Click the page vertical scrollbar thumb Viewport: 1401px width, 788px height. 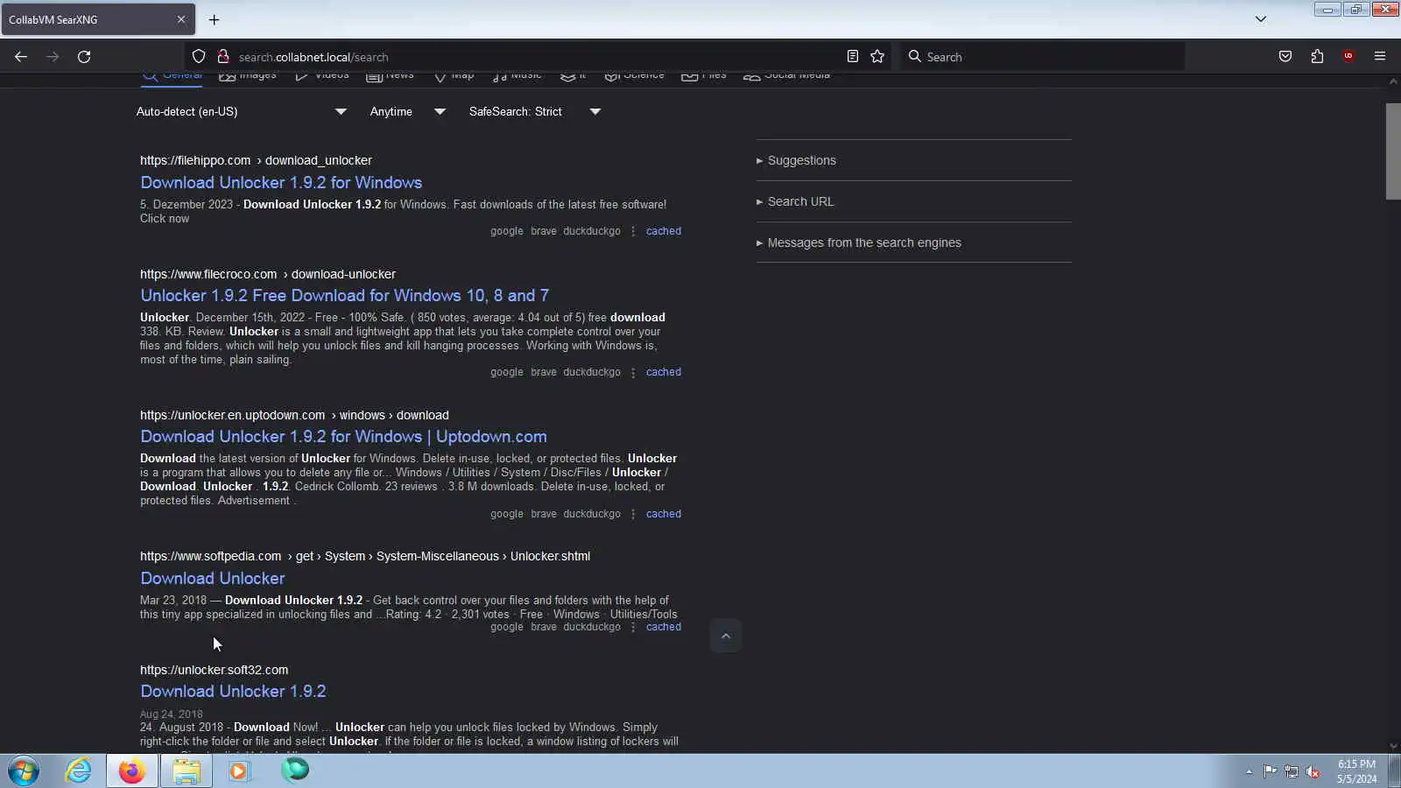coord(1393,151)
